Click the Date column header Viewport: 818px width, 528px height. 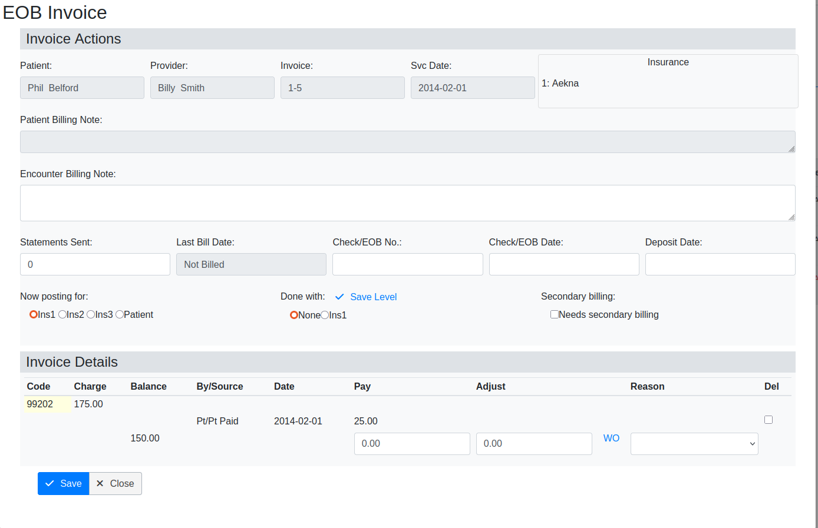click(x=284, y=386)
